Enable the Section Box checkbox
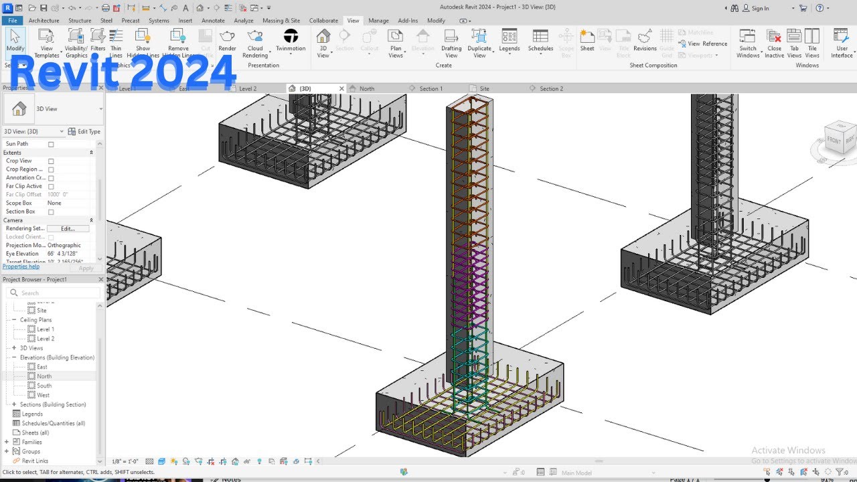Screen dimensions: 857x482 coord(51,212)
